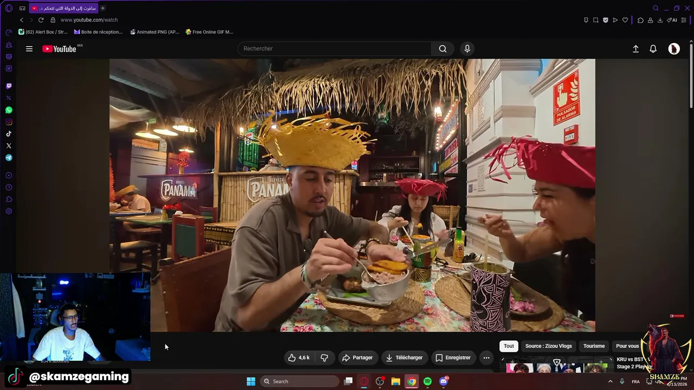The image size is (694, 390).
Task: Open browser downloads icon
Action: [660, 20]
